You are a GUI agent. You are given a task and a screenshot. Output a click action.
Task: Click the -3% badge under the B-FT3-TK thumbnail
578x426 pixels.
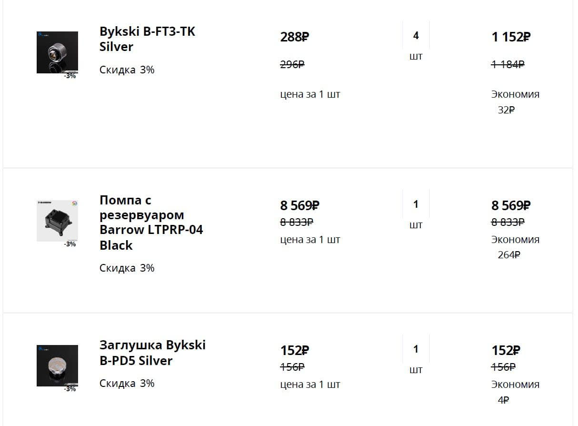pyautogui.click(x=70, y=76)
